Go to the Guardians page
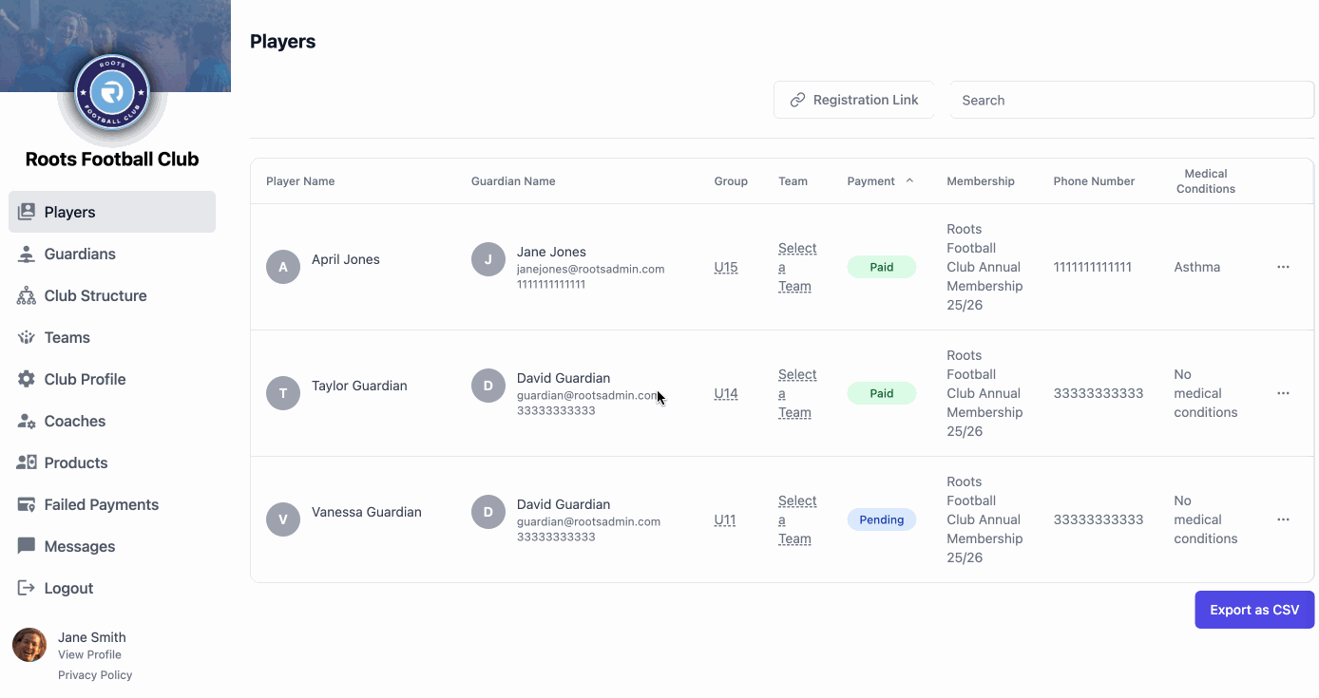1319x698 pixels. [x=112, y=254]
